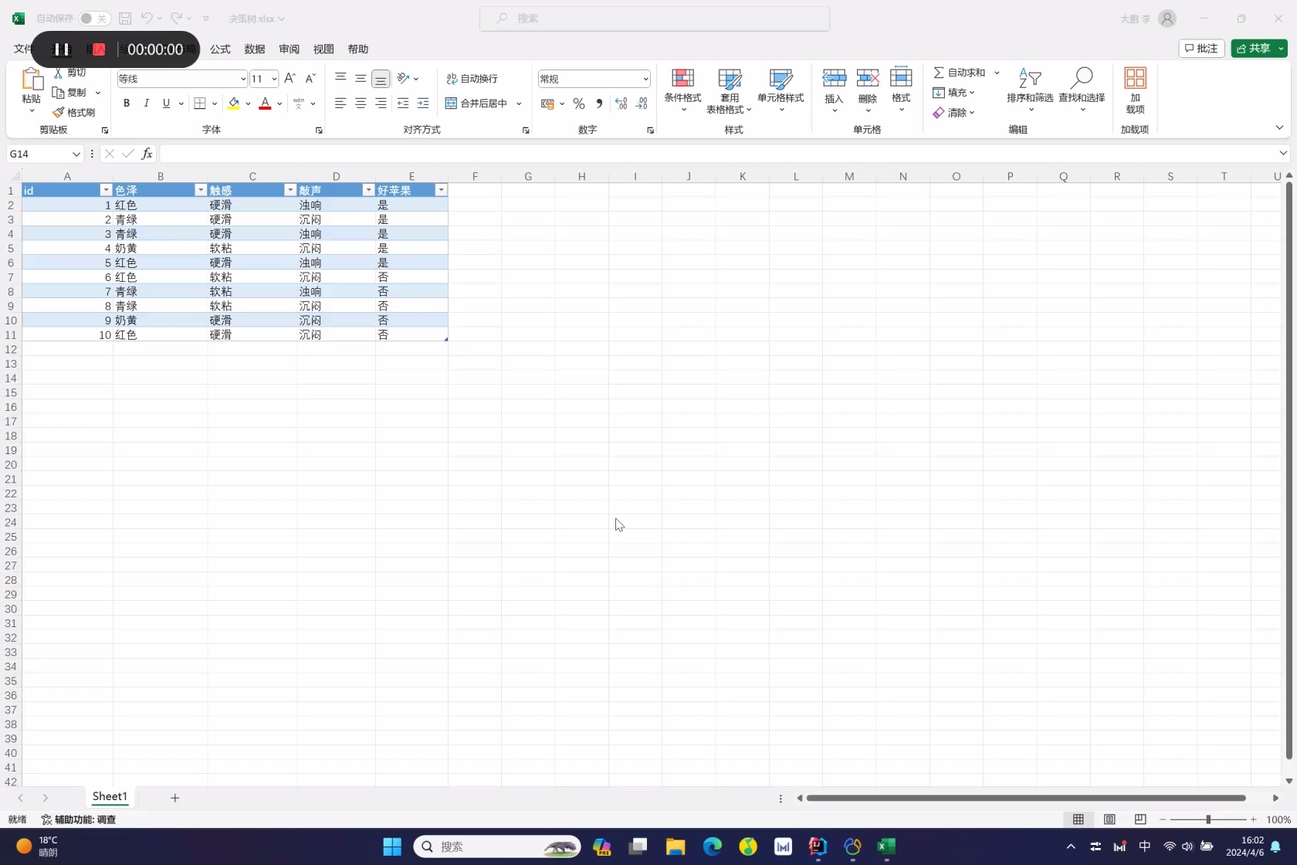Click the zoom slider in status bar
Image resolution: width=1297 pixels, height=865 pixels.
[x=1208, y=819]
